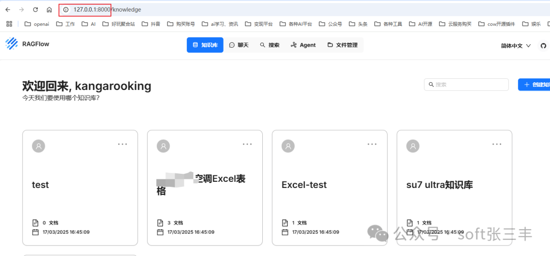Image resolution: width=550 pixels, height=256 pixels.
Task: Click '3 文档' on 空调Excel表格 card
Action: [175, 223]
